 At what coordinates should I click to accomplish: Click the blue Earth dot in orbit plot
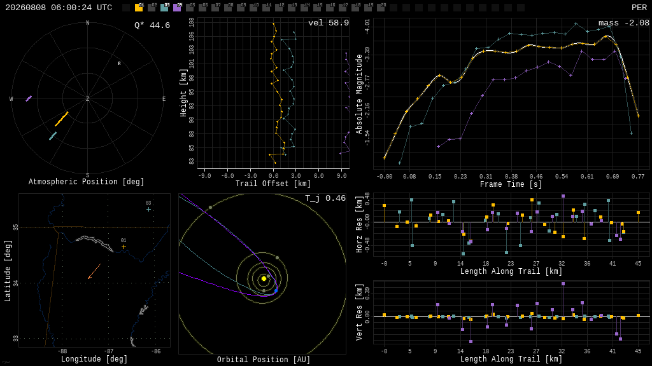(x=276, y=290)
